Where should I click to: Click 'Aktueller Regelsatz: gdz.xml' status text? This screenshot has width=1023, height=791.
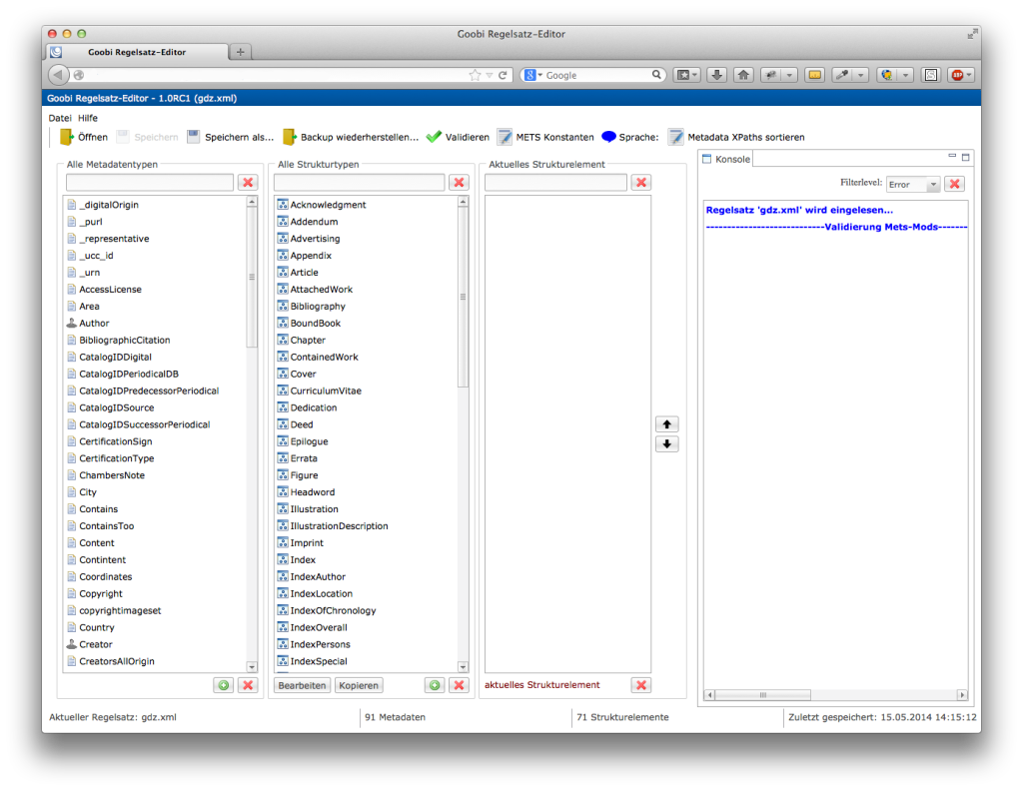113,717
